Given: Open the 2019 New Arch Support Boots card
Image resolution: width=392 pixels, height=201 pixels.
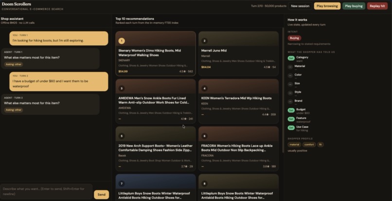Looking at the screenshot, I should click(156, 149).
